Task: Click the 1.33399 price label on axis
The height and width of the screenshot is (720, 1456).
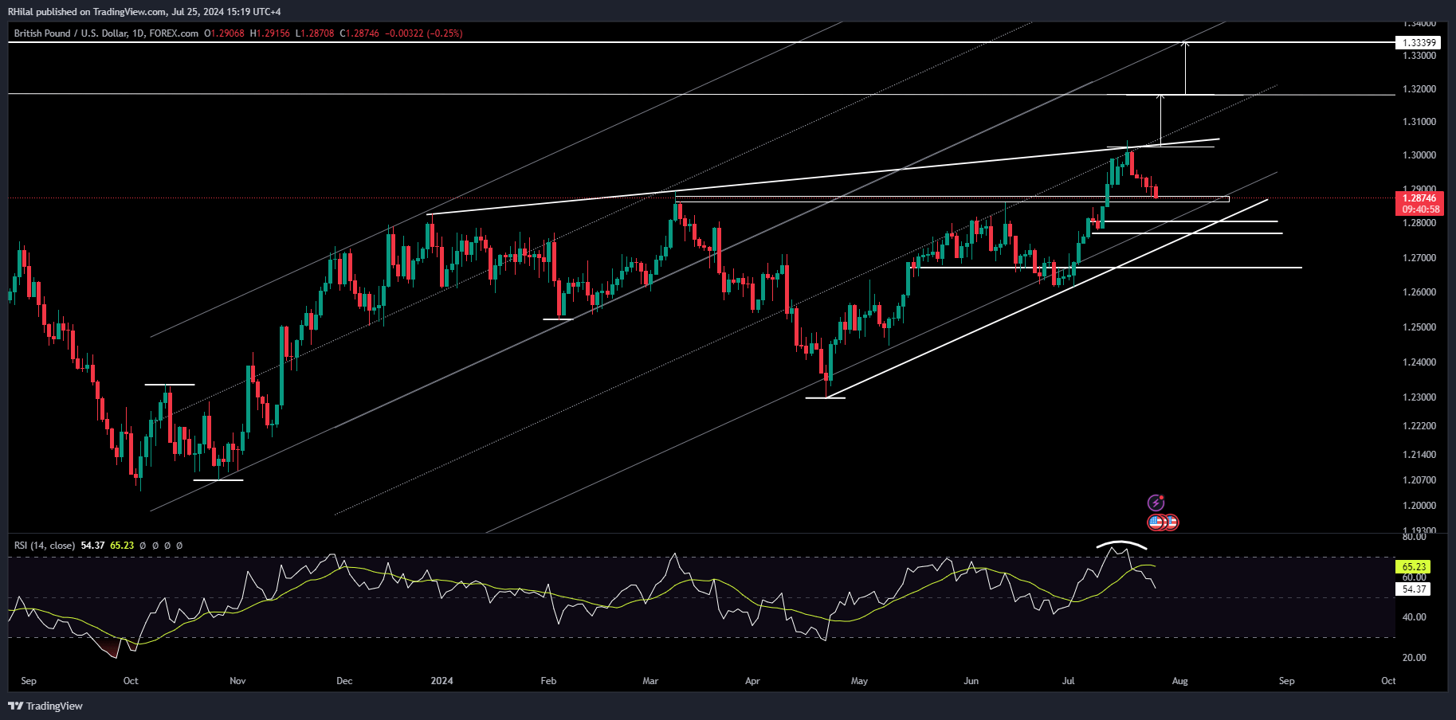Action: [1419, 43]
